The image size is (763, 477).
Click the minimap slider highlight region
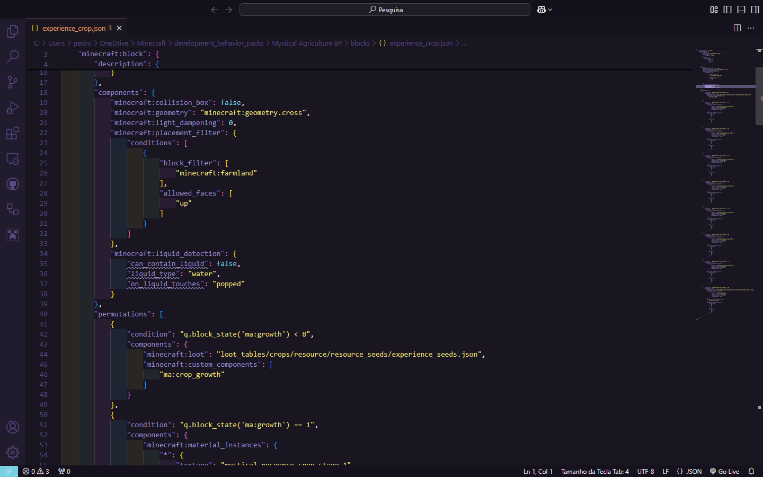(725, 86)
